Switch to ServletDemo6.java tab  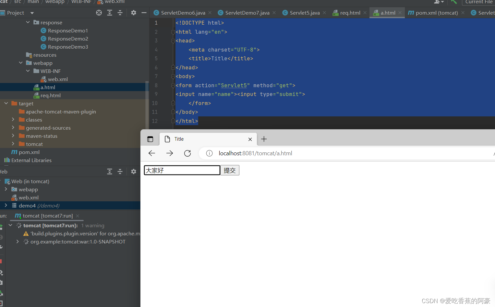(x=183, y=13)
